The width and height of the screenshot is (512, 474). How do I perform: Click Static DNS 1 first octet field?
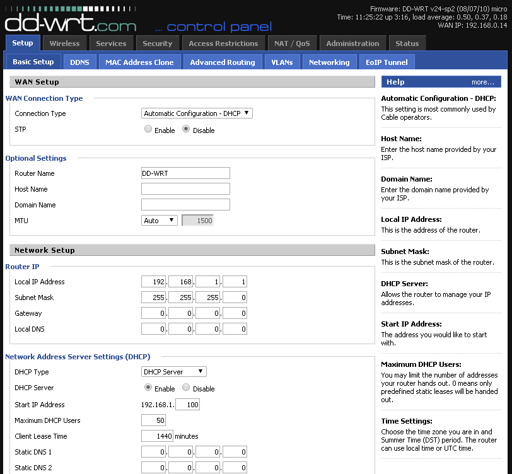point(153,452)
